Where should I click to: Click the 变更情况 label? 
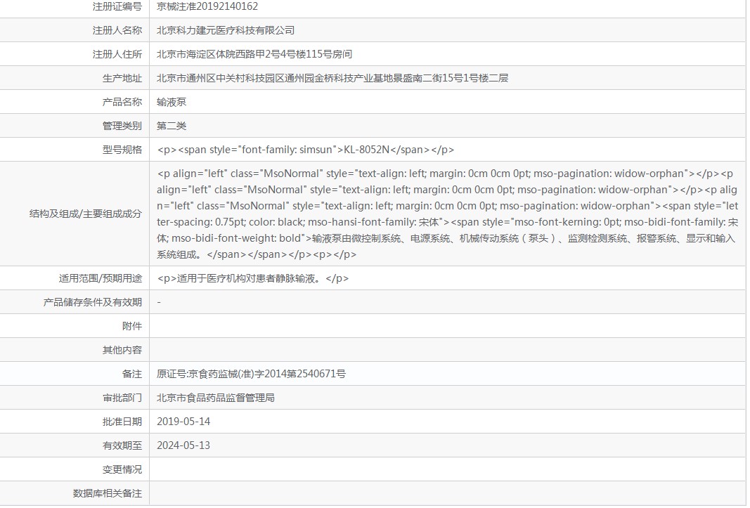[x=122, y=469]
